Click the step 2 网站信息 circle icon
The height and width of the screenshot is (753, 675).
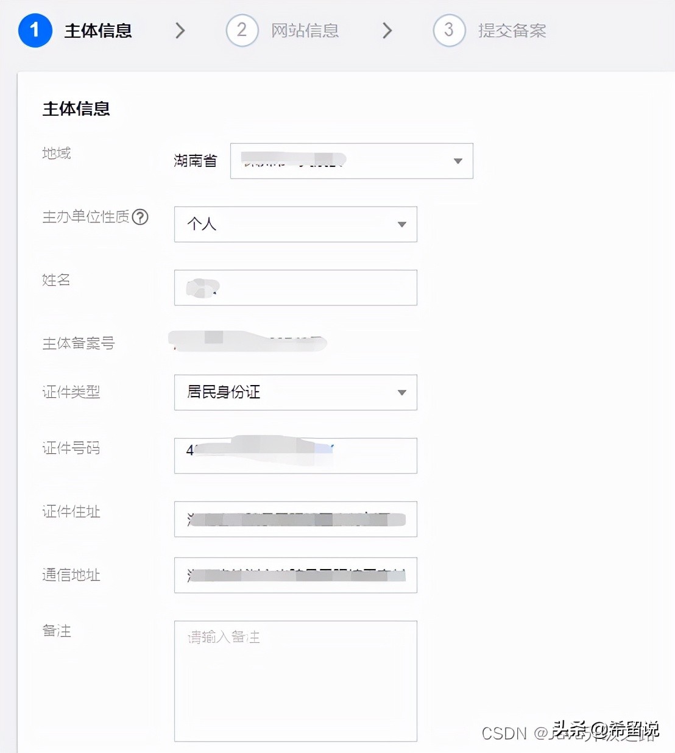242,30
